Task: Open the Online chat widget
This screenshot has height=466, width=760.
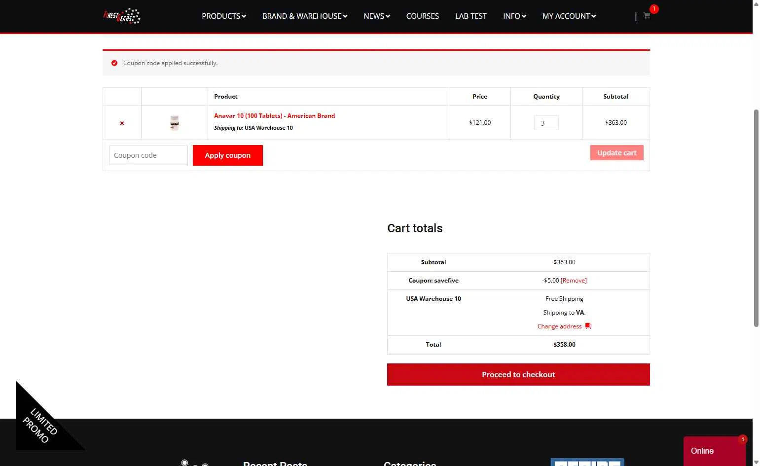Action: 714,451
